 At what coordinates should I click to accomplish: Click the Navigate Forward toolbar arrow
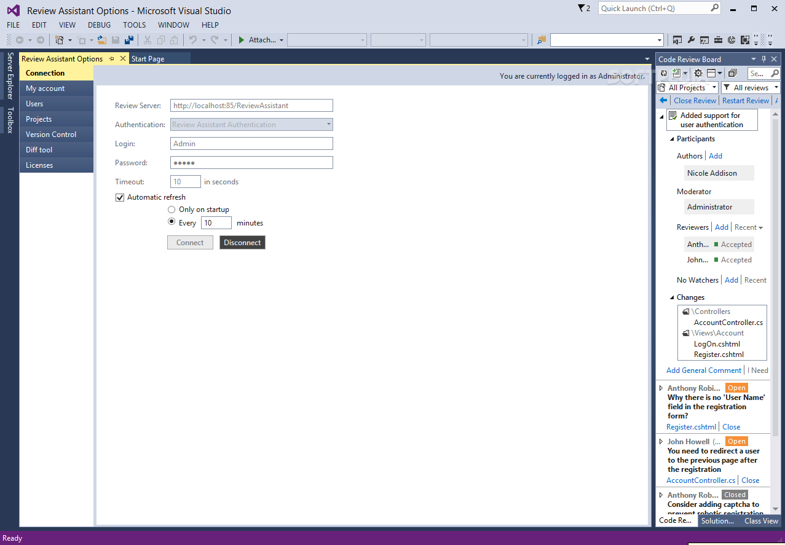pos(41,40)
